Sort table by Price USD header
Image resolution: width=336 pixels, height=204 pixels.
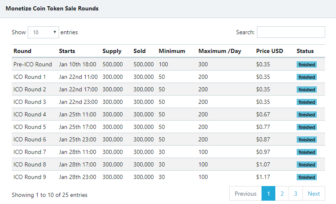coord(269,51)
